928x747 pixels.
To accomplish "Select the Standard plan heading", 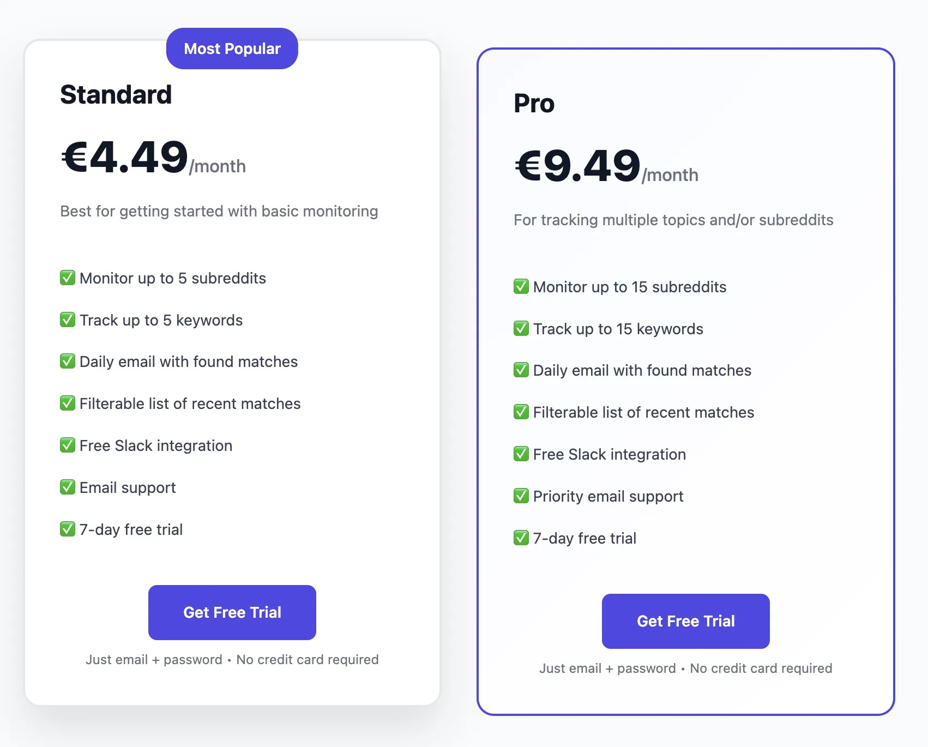I will click(x=116, y=94).
